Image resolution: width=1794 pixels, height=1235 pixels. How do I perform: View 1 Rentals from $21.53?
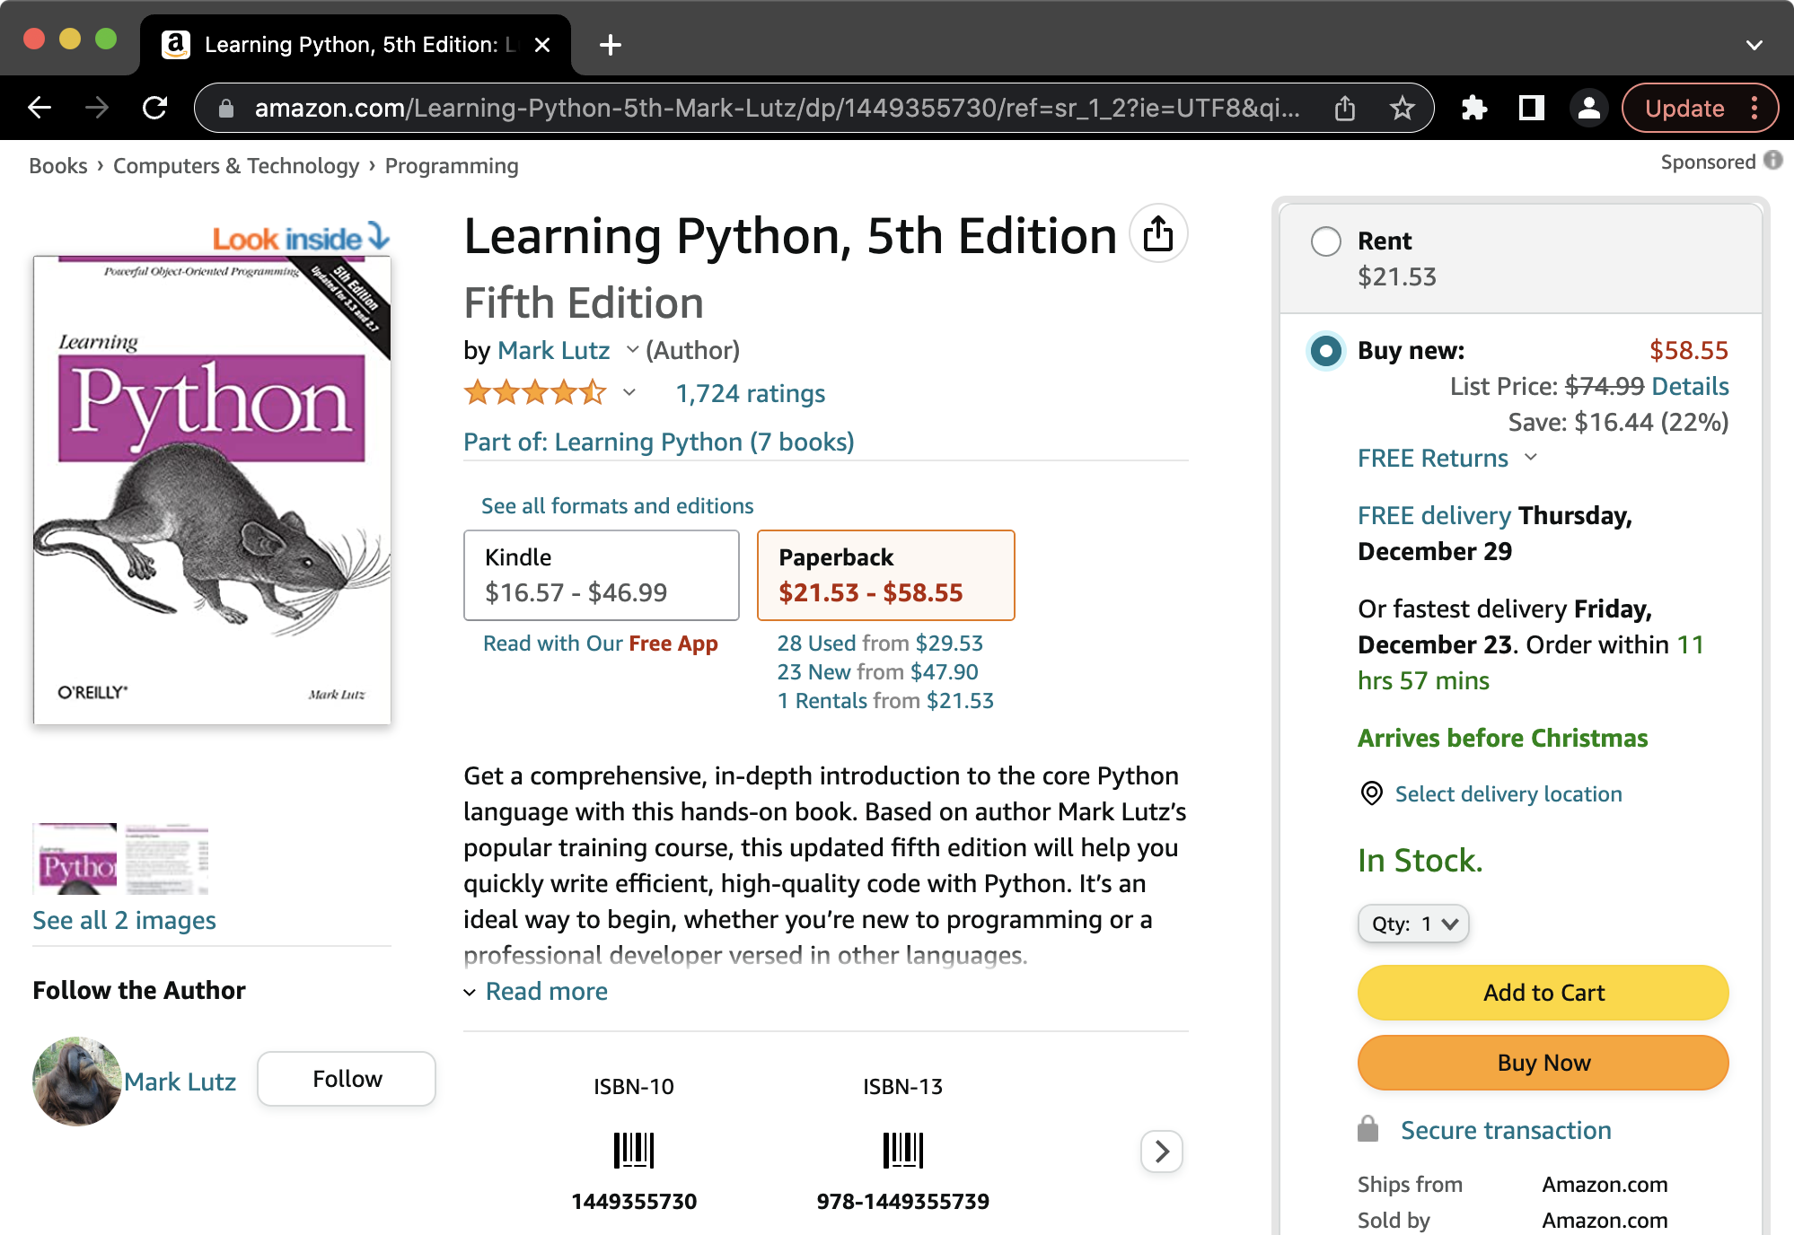coord(885,701)
